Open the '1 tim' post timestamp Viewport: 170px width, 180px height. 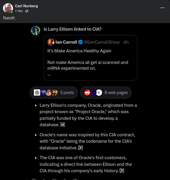(x=19, y=11)
